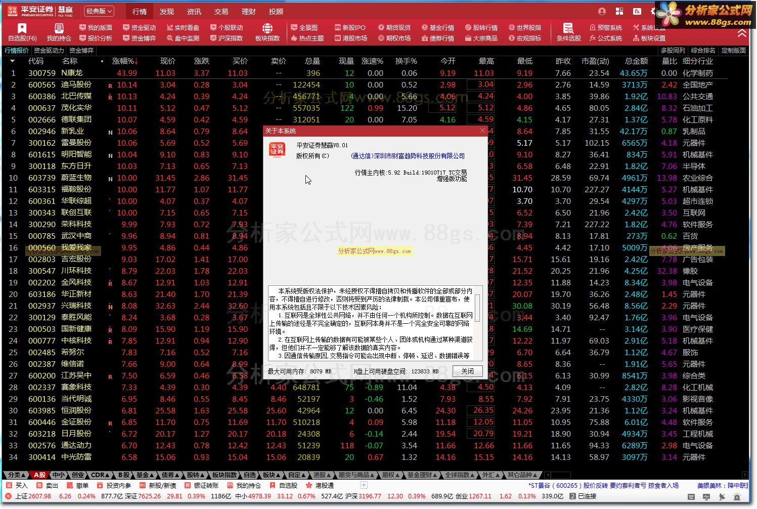Open 股转行情 toolbar item
The width and height of the screenshot is (757, 509).
pos(481,27)
